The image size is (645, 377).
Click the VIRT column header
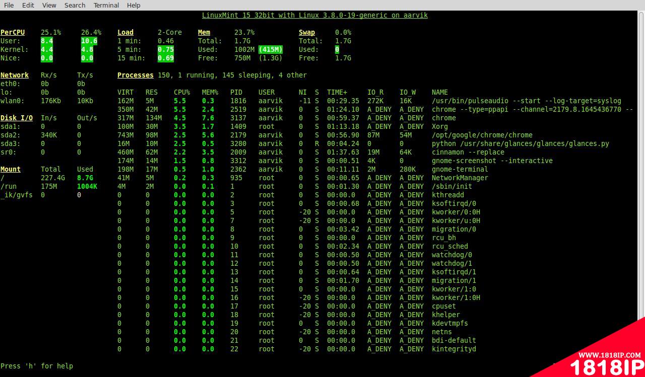(125, 92)
